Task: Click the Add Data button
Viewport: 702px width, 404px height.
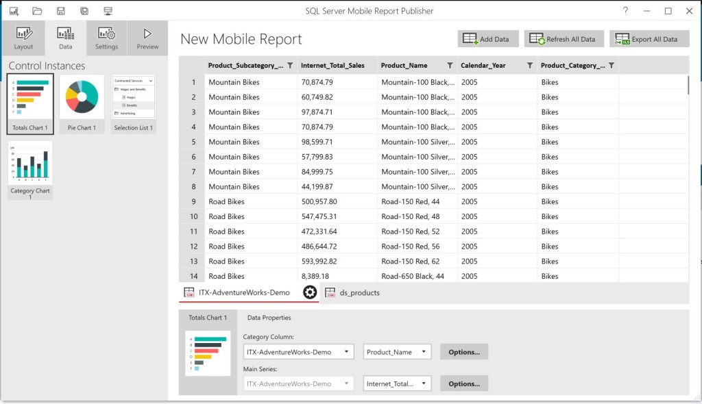Action: [x=487, y=38]
